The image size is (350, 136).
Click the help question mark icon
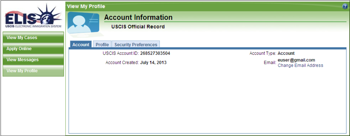click(x=345, y=7)
